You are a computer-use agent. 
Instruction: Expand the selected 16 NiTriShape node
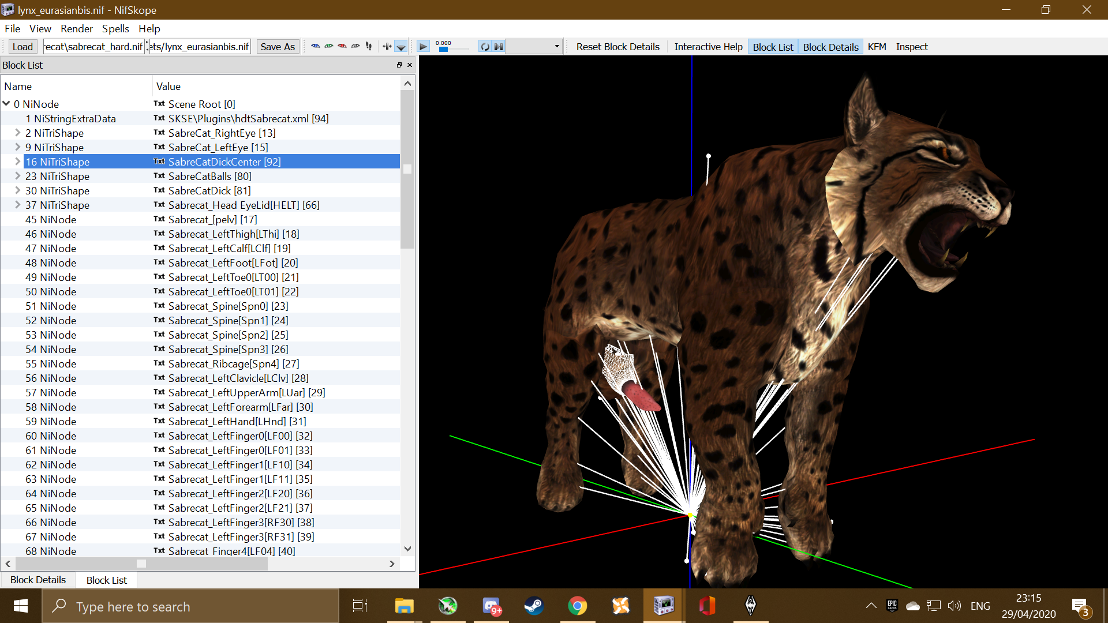tap(18, 162)
